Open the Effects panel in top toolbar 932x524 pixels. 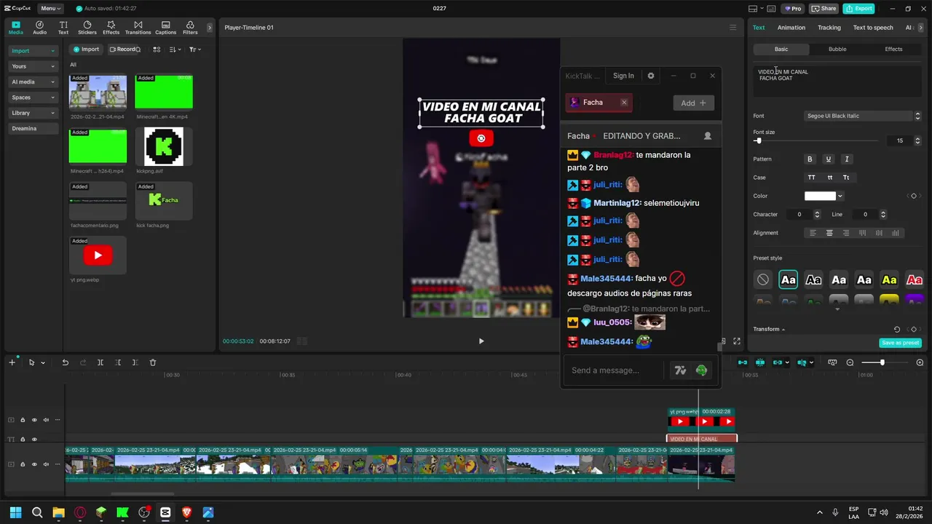click(x=111, y=28)
